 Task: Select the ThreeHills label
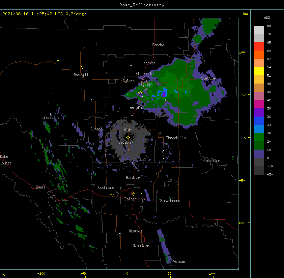pos(176,138)
